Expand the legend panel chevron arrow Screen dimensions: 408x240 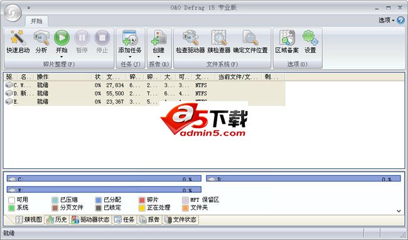[399, 211]
